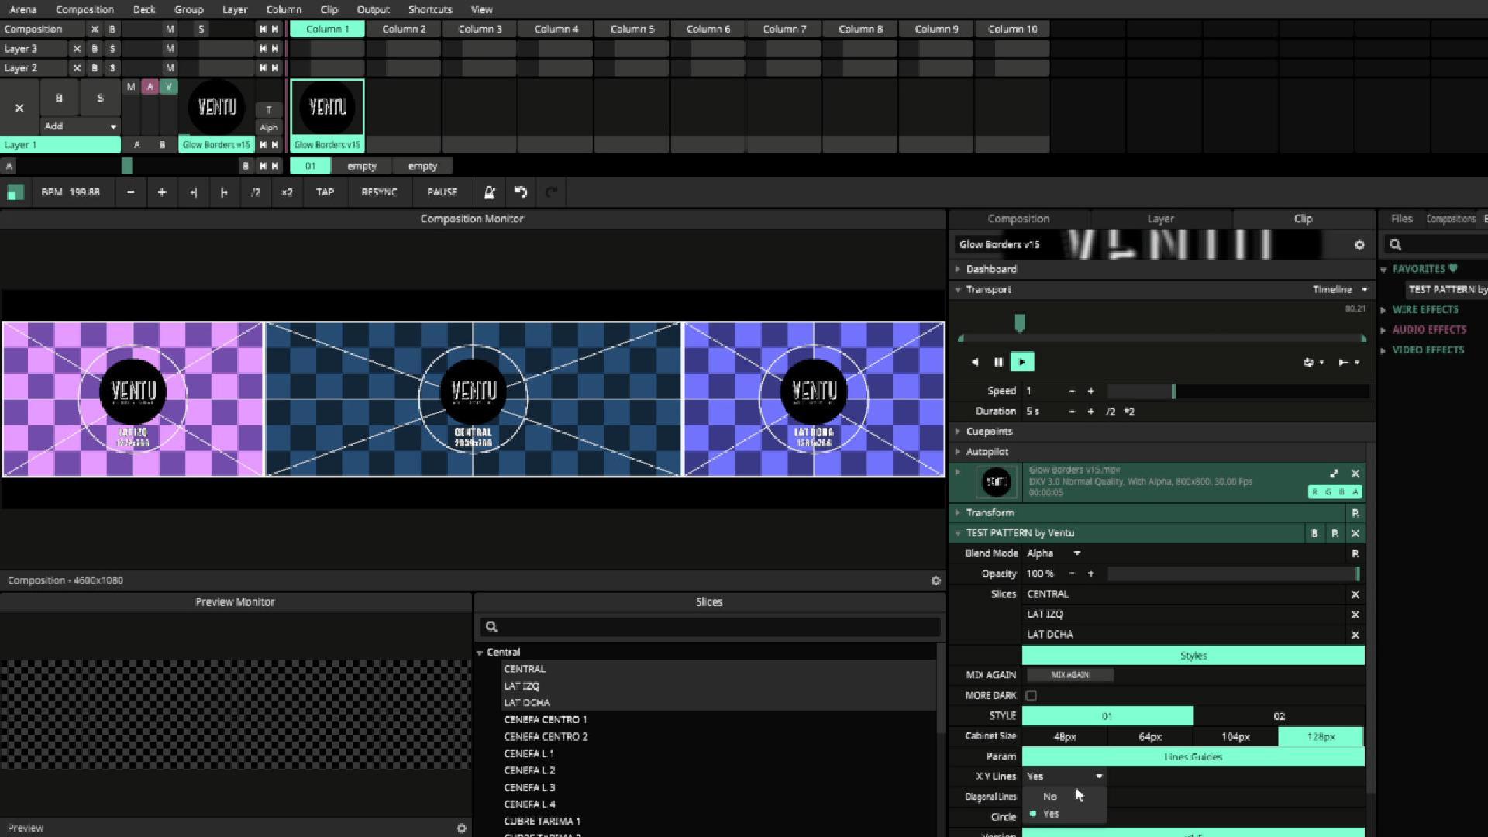The height and width of the screenshot is (837, 1488).
Task: Switch to the Layer tab
Action: (1160, 219)
